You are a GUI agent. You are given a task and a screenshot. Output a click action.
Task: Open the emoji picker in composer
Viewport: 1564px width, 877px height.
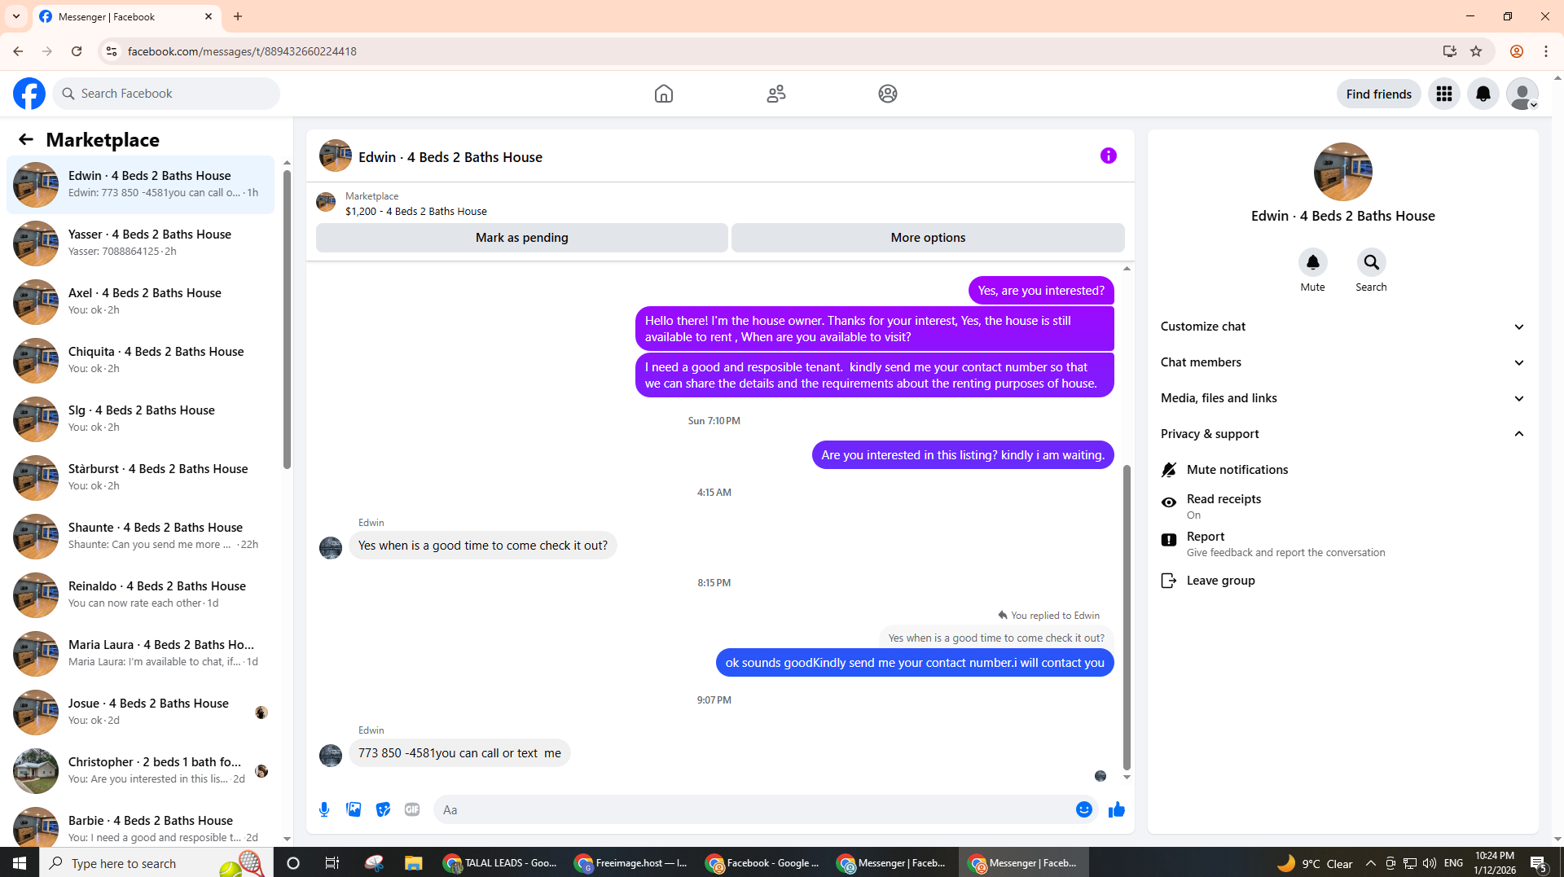1084,809
